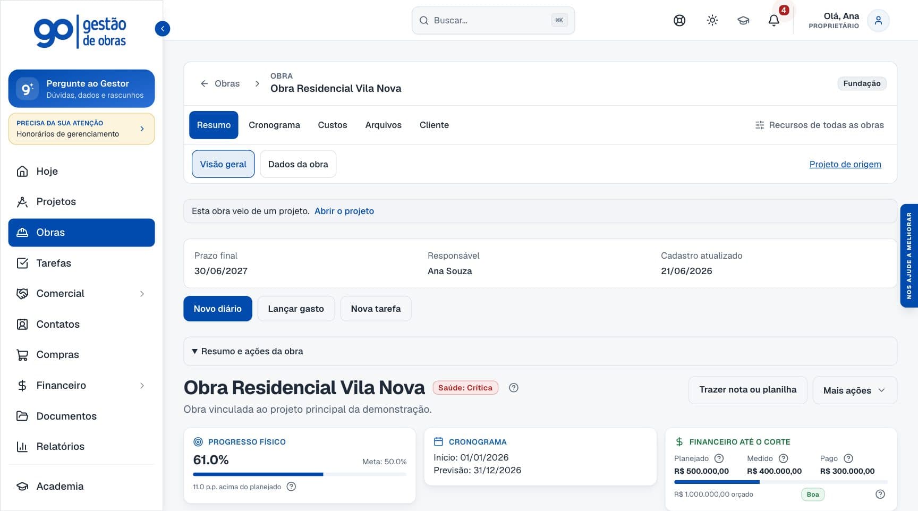The image size is (918, 511).
Task: Click help icon beside Medido
Action: (783, 458)
